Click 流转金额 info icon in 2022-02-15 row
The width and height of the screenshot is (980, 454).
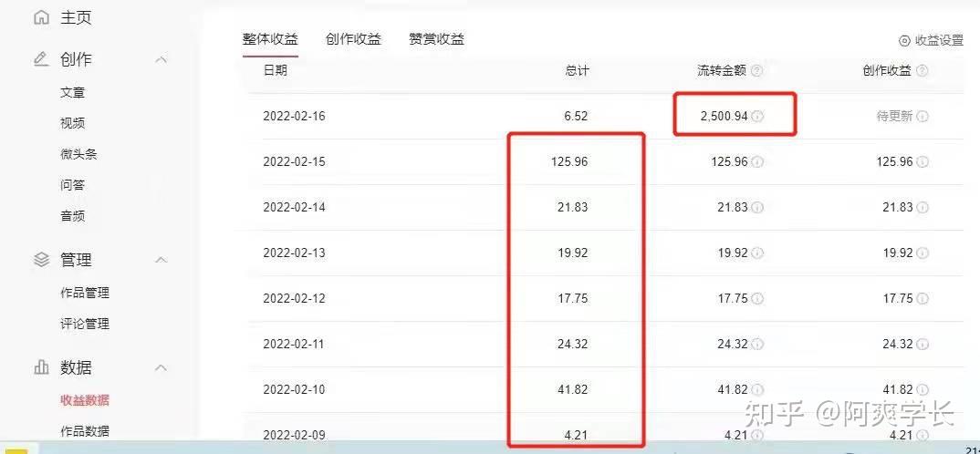click(x=756, y=161)
